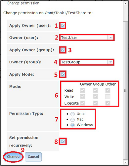
Task: Click the Other column header in Mode
Action: point(110,84)
